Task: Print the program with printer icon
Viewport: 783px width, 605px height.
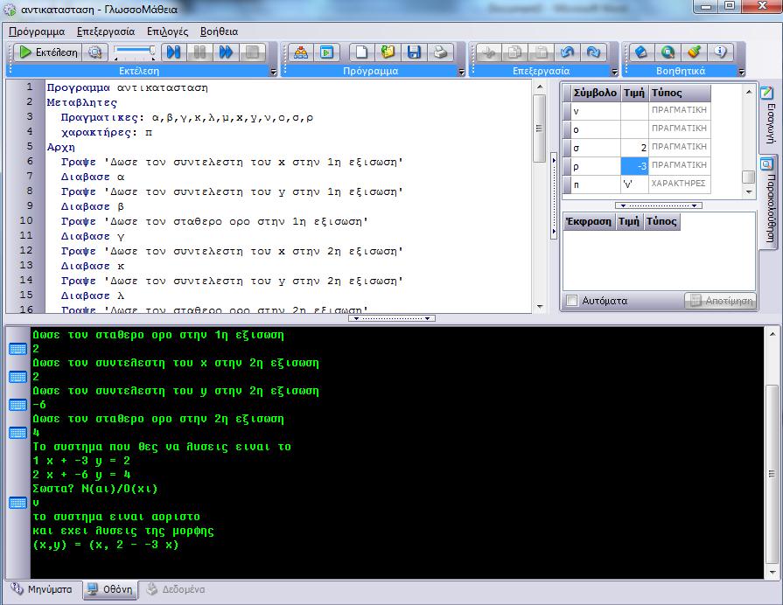Action: click(x=440, y=52)
